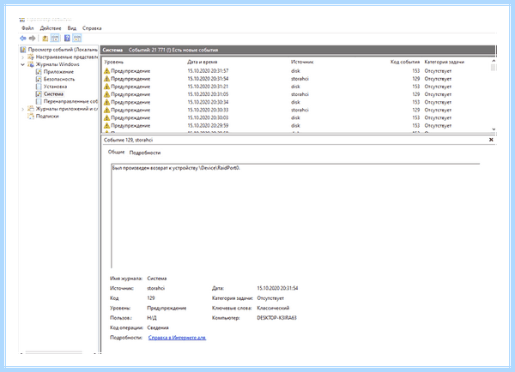Viewport: 515px width, 372px height.
Task: Sort by the Уровень column header
Action: click(x=114, y=62)
